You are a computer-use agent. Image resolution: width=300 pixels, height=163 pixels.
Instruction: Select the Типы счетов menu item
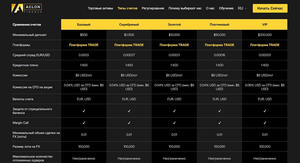(x=127, y=8)
